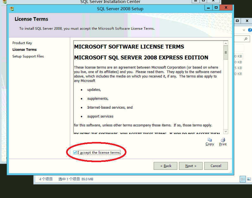Click the "5 KB" file size in Explorer
This screenshot has width=252, height=198.
pos(238,68)
